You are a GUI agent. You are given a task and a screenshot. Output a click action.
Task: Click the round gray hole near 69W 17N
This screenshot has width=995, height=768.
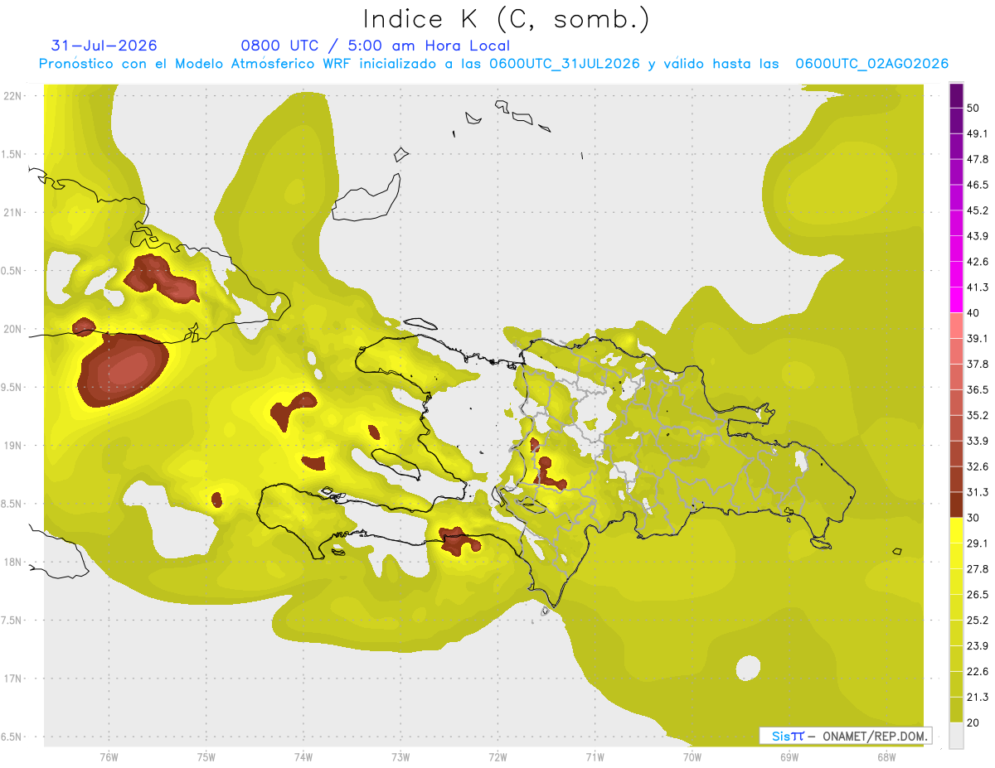tap(748, 668)
